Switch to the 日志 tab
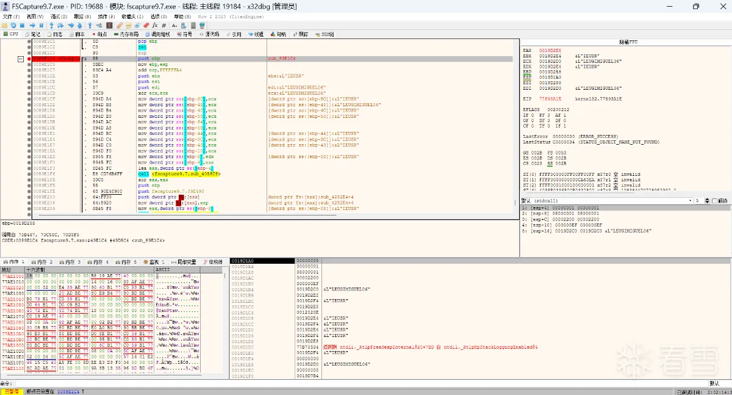 [x=55, y=34]
